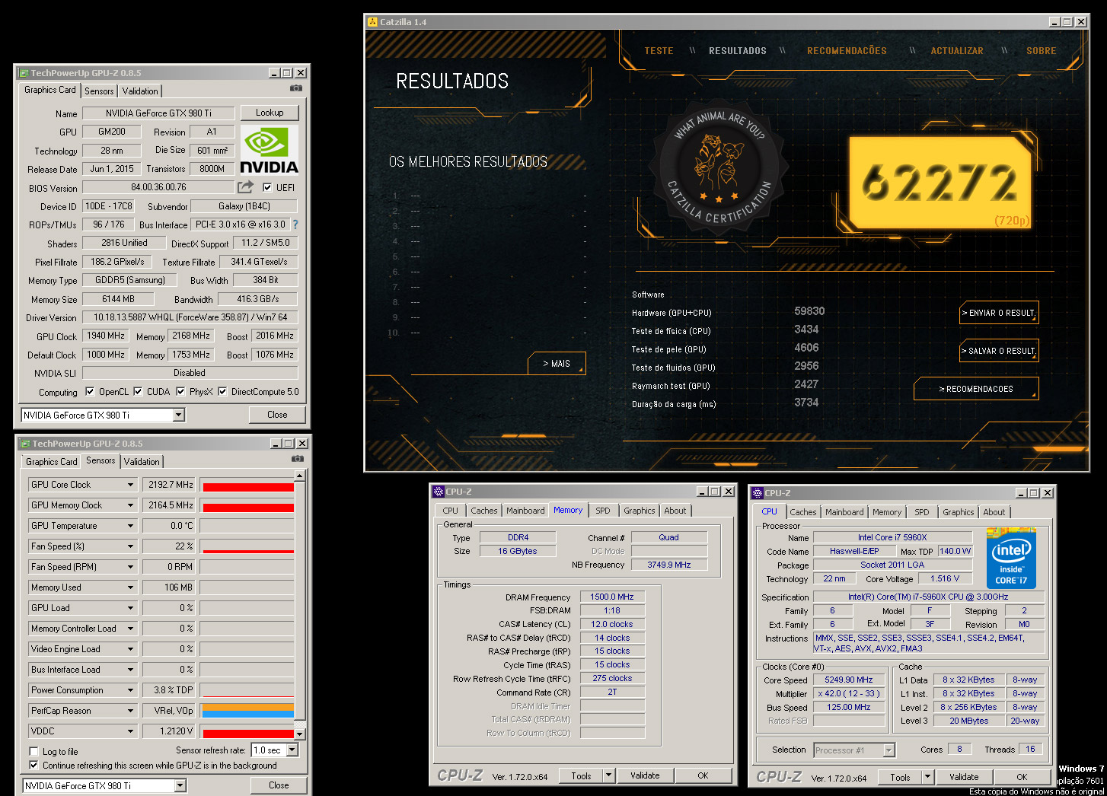
Task: Click Close in GPU-Z Sensors window
Action: click(x=279, y=785)
